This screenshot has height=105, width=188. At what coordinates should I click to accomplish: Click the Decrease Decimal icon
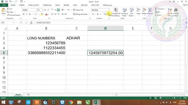point(108,14)
